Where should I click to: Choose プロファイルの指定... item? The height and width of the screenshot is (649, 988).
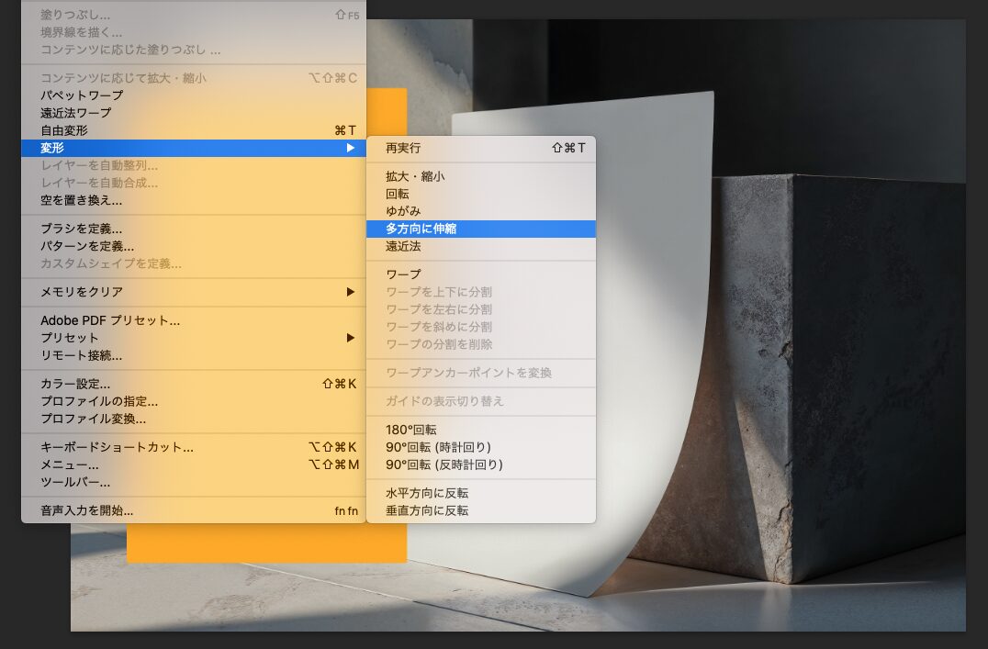pyautogui.click(x=194, y=401)
